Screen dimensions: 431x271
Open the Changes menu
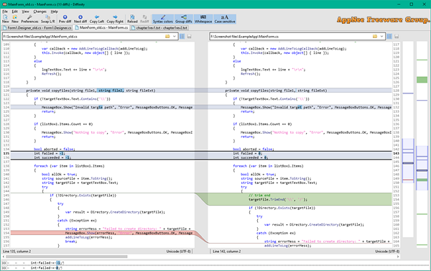click(40, 12)
